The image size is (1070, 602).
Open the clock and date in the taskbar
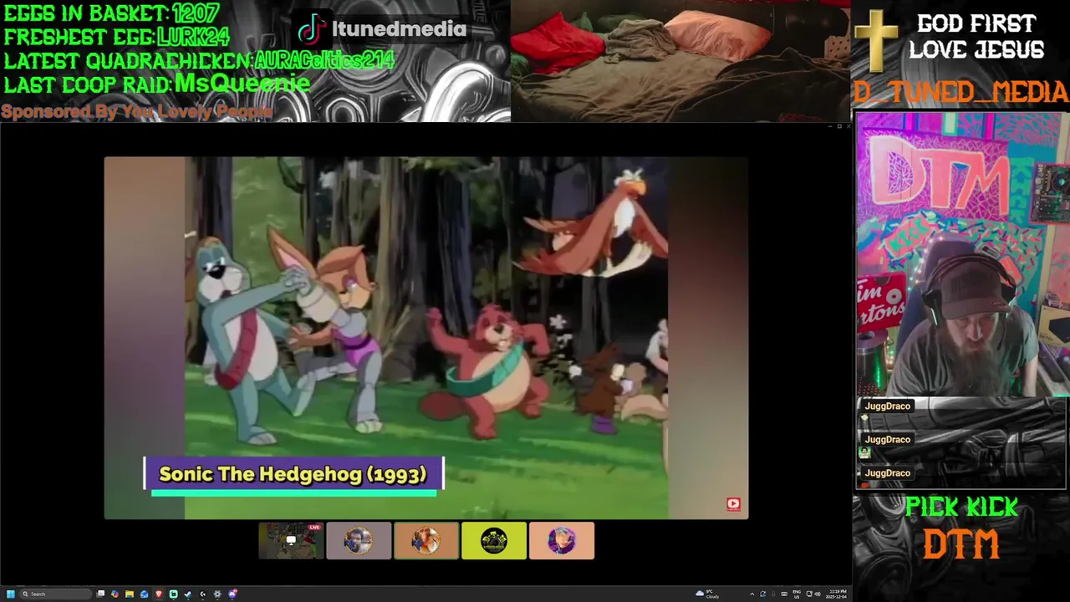tap(837, 594)
